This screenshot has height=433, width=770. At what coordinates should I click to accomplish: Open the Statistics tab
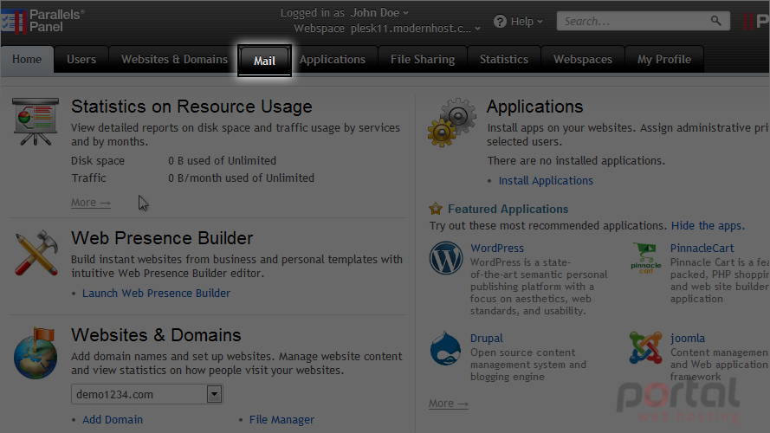click(x=504, y=60)
